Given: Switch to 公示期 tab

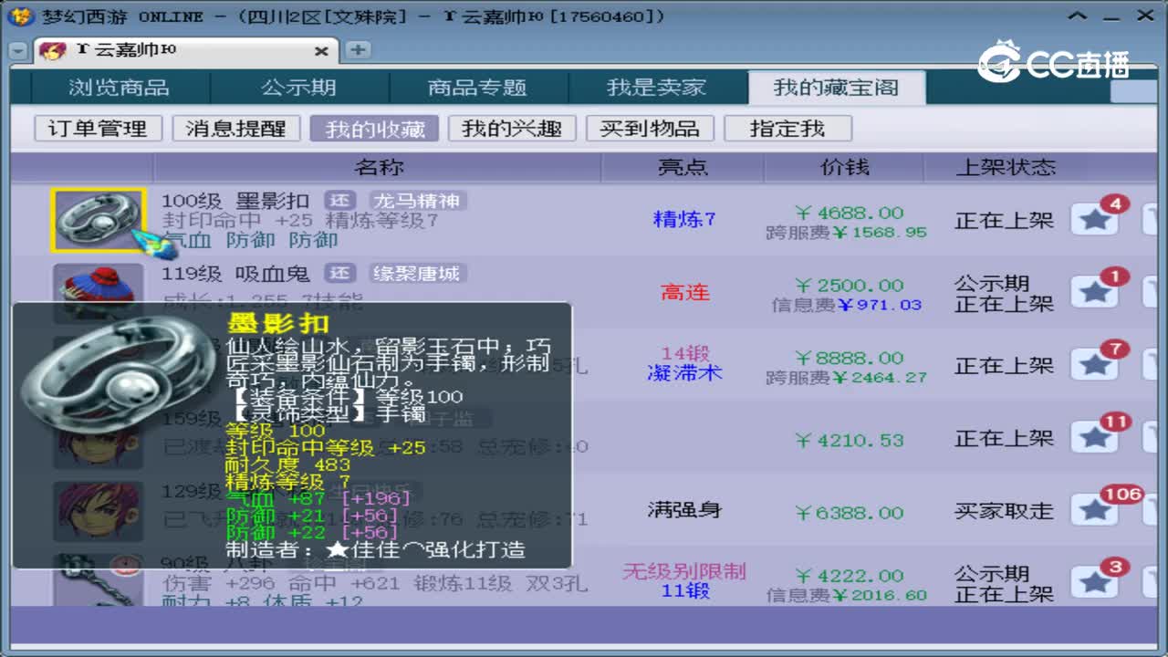Looking at the screenshot, I should (299, 88).
